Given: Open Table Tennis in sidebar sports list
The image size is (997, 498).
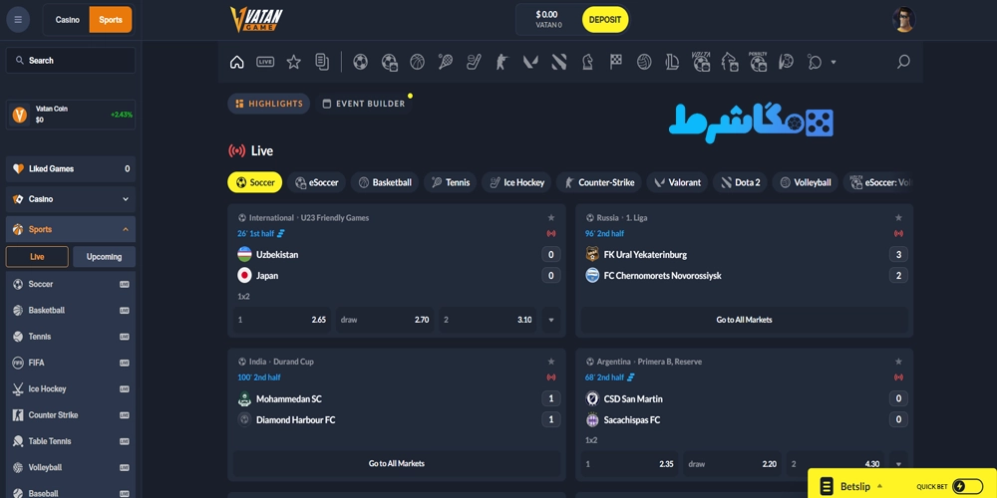Looking at the screenshot, I should pos(71,441).
